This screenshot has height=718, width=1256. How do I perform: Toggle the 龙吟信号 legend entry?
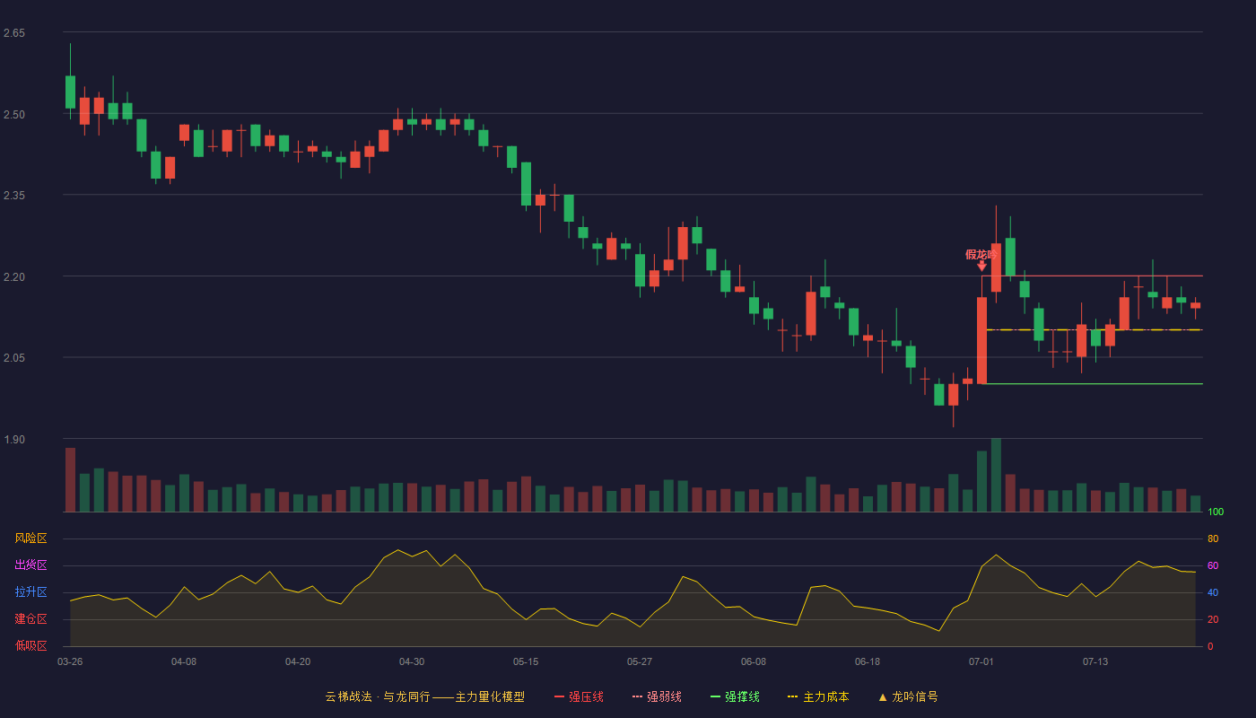coord(908,696)
